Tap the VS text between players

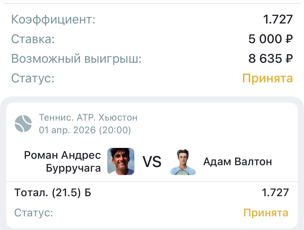coord(152,162)
